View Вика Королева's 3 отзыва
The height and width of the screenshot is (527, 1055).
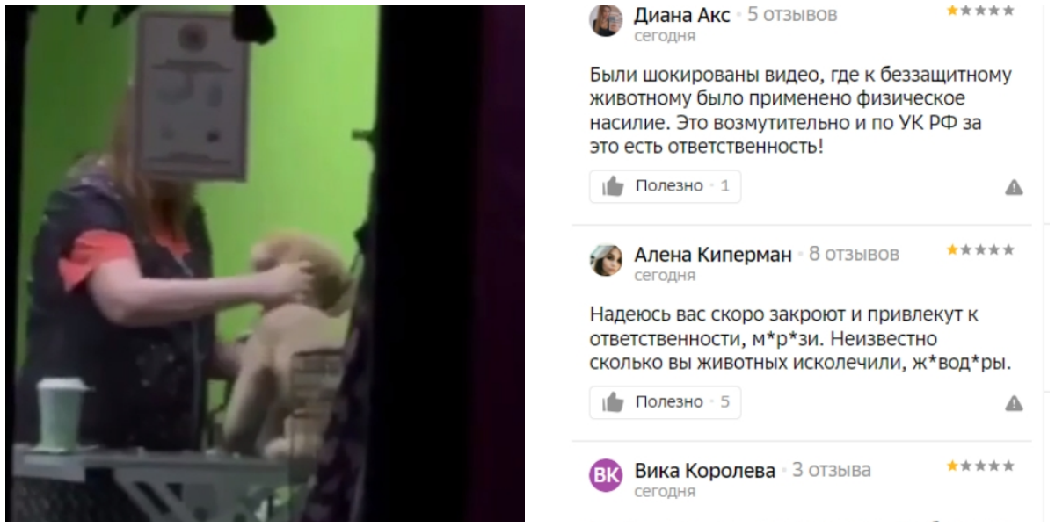pos(832,471)
